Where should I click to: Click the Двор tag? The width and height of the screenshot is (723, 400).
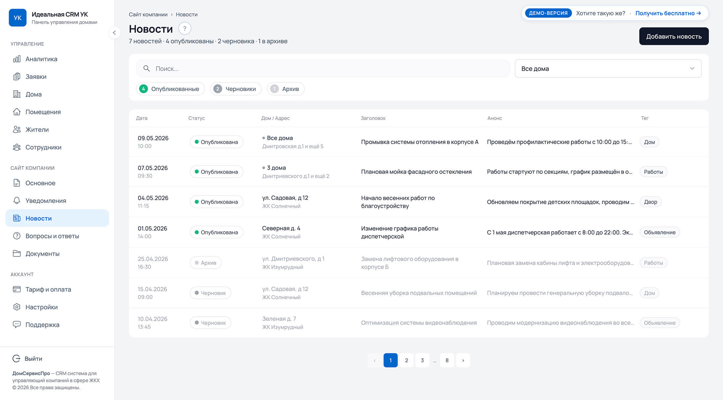point(650,202)
